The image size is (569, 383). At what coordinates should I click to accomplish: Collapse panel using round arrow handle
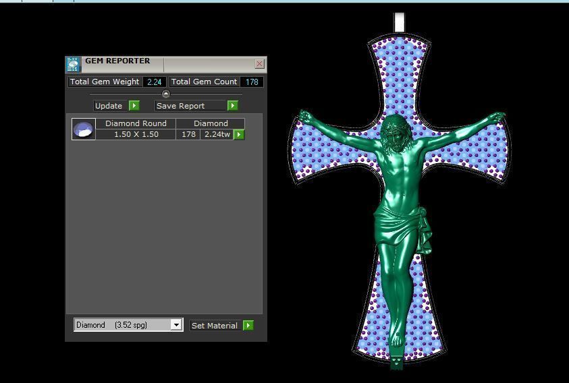coord(166,94)
